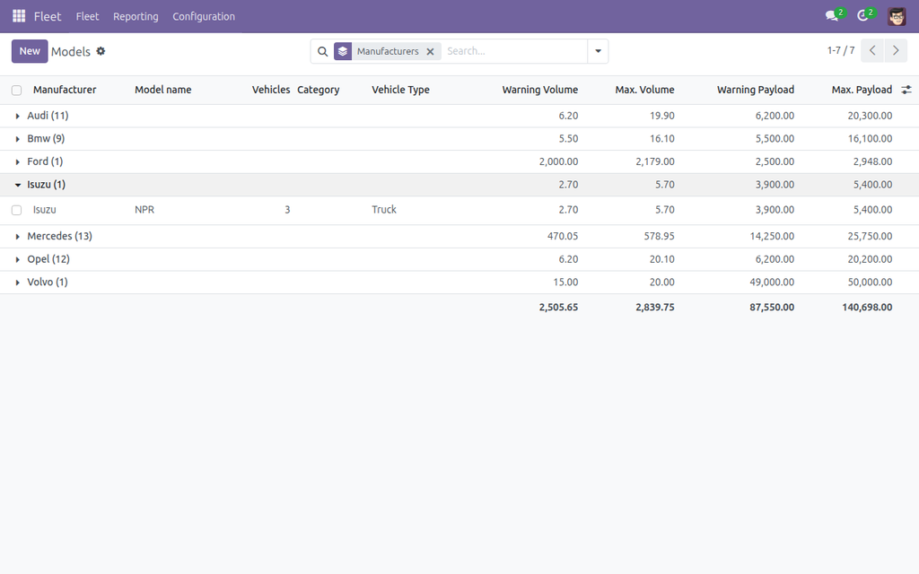Select the Isuzu NPR row checkbox
Screen dimensions: 919x574
pyautogui.click(x=16, y=210)
